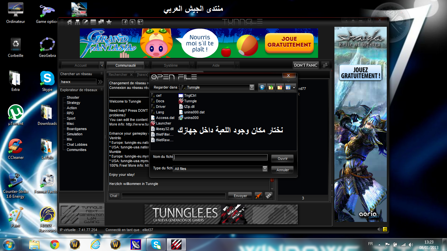This screenshot has width=447, height=251.
Task: Switch to the Accueil tab
Action: (80, 65)
